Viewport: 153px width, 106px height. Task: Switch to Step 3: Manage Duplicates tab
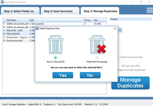point(100,11)
